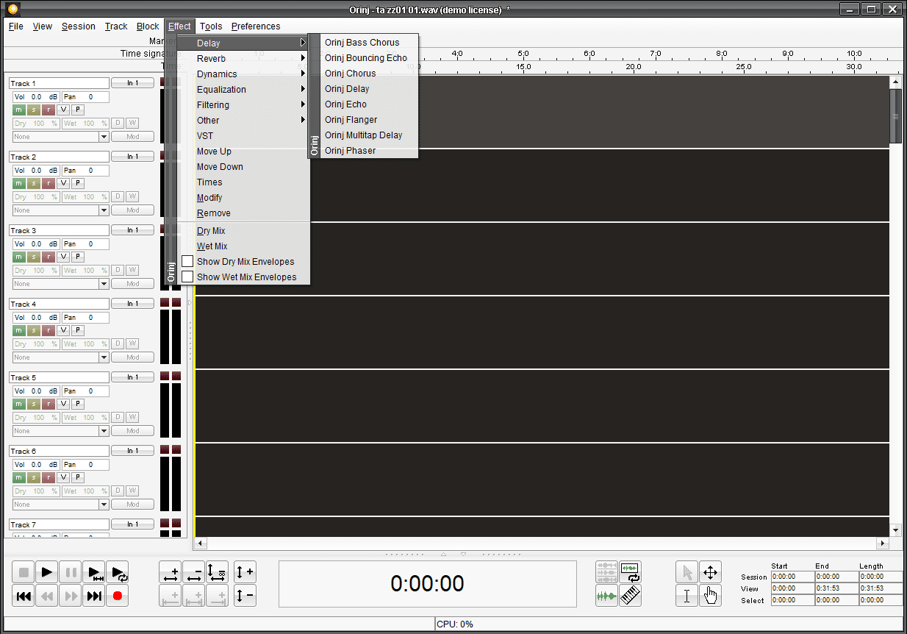The width and height of the screenshot is (907, 634).
Task: Zoom out horizontally
Action: (x=194, y=572)
